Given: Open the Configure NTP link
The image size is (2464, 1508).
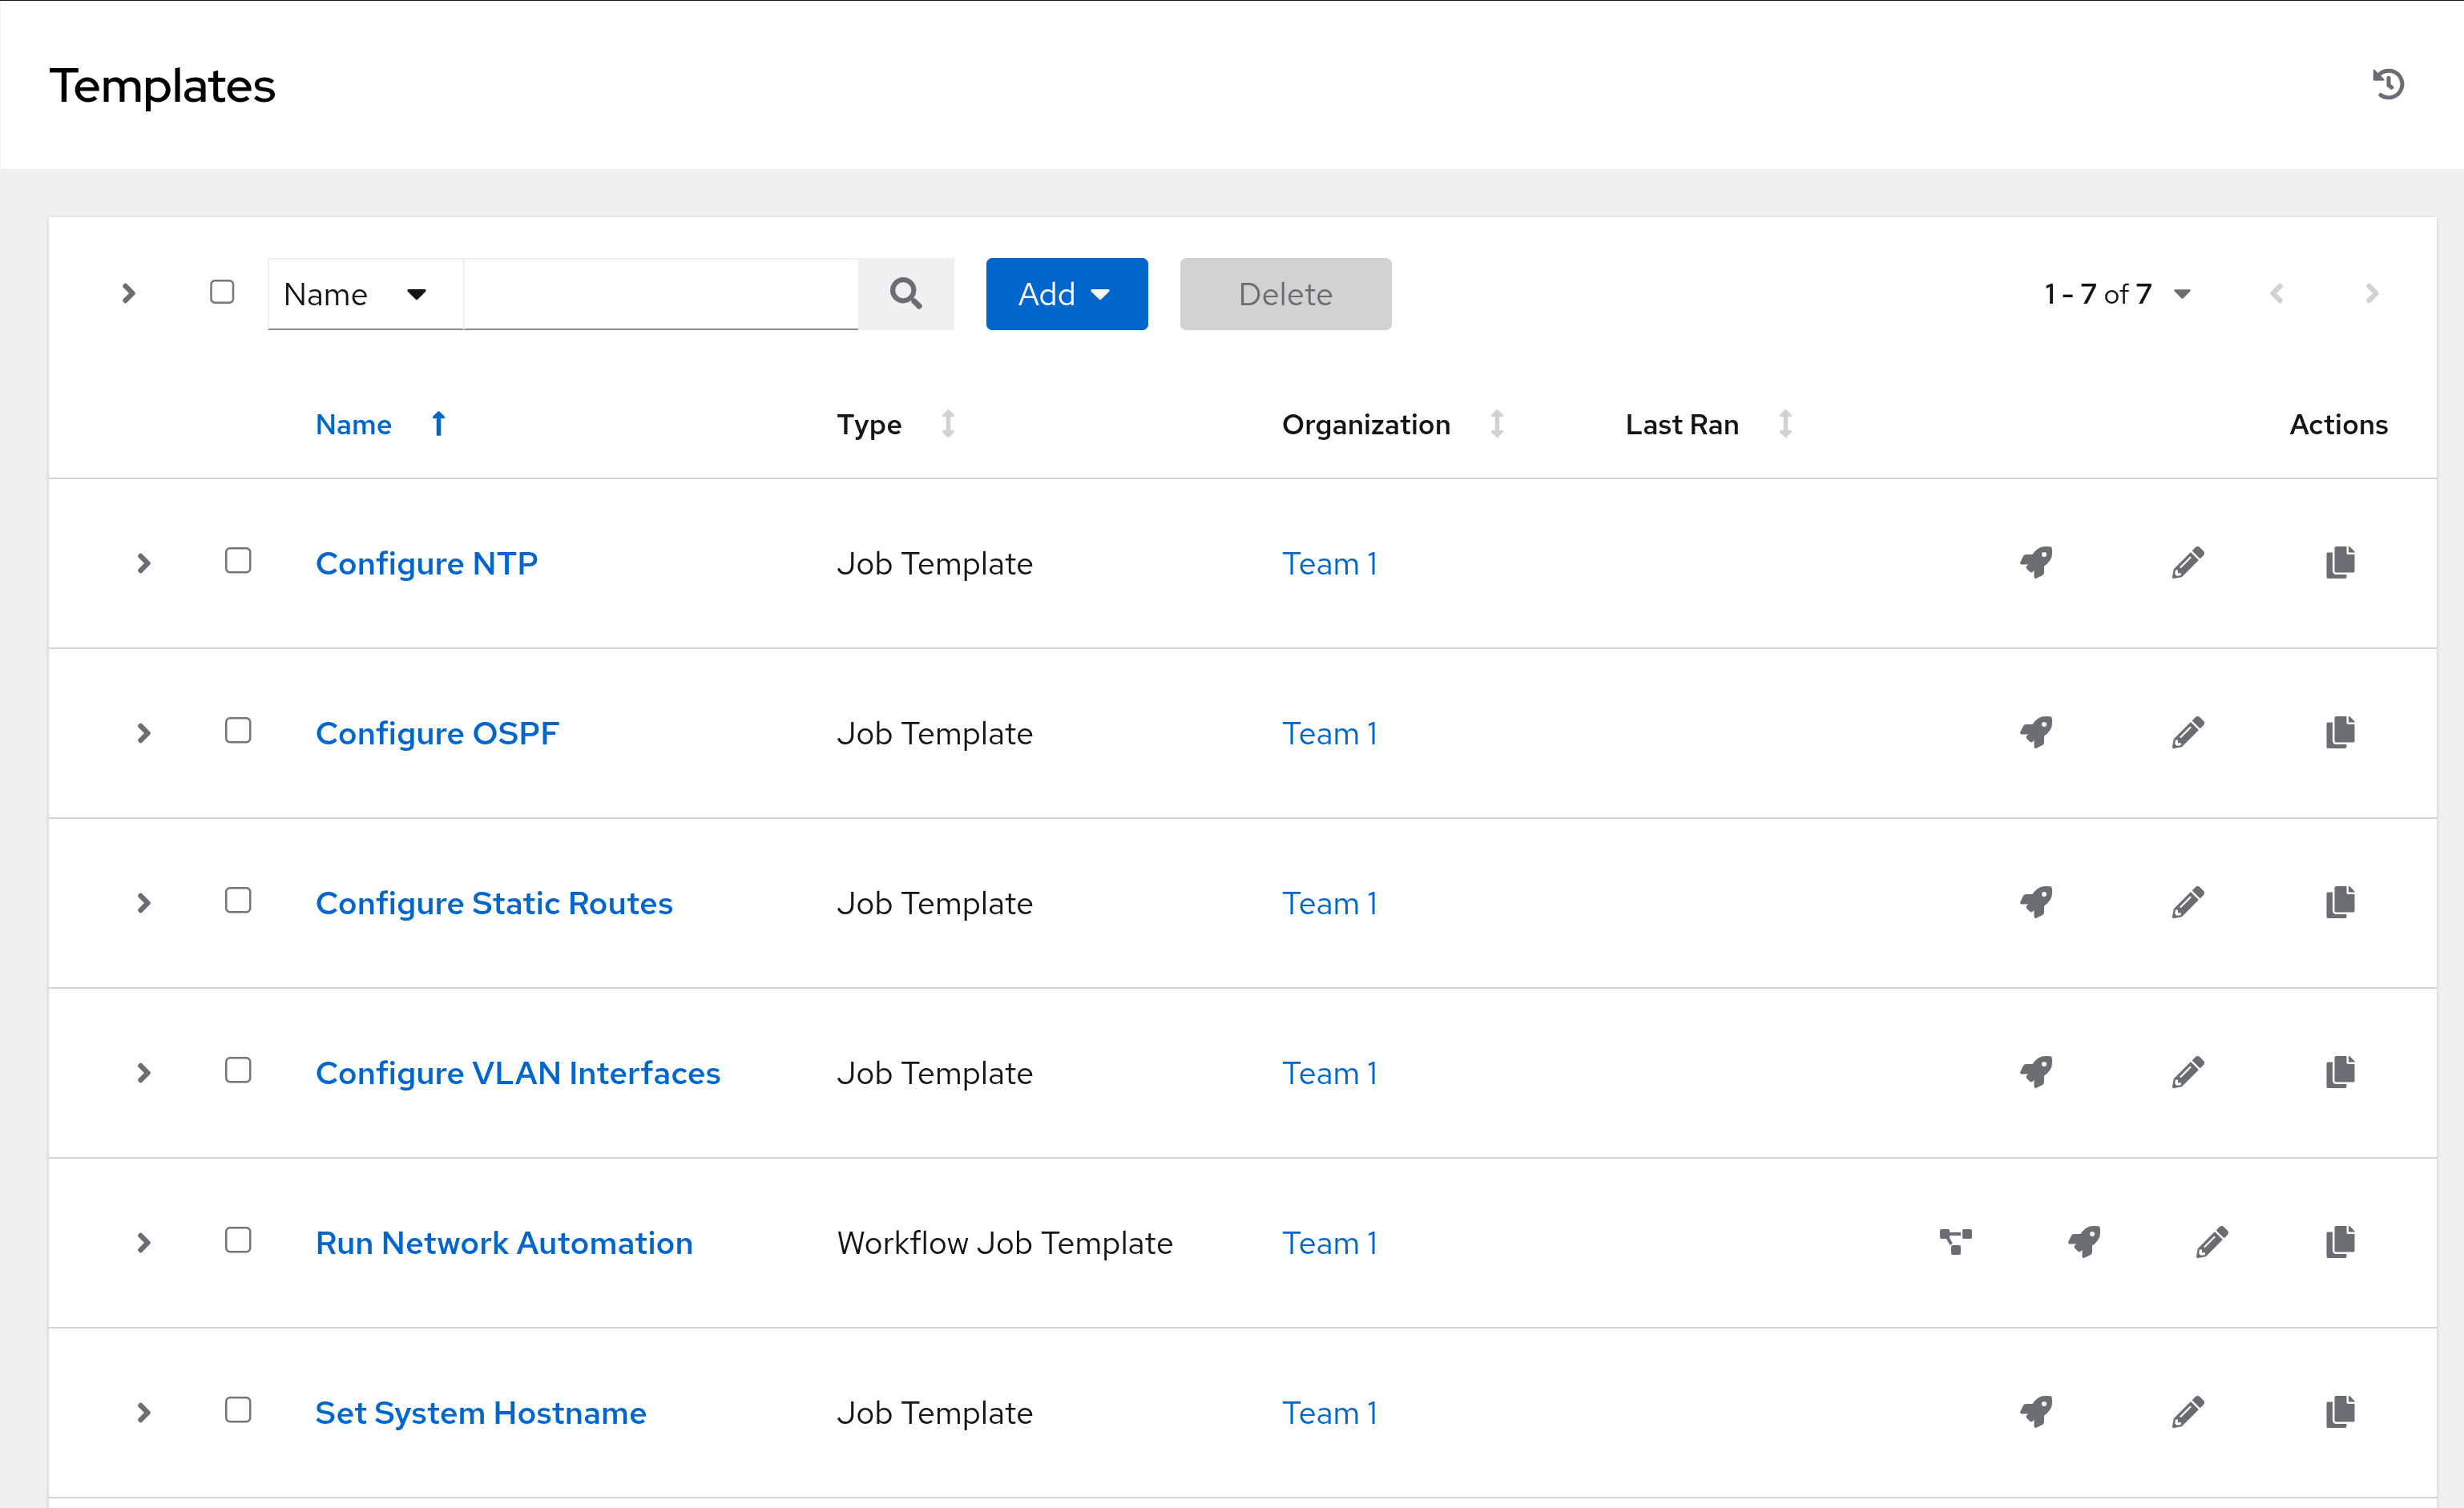Looking at the screenshot, I should 426,564.
